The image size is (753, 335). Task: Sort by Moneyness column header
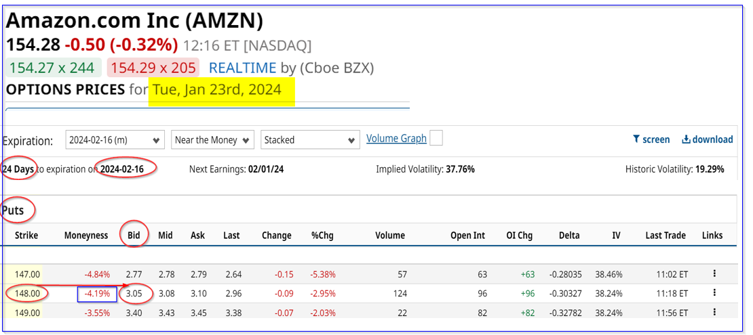tap(86, 236)
